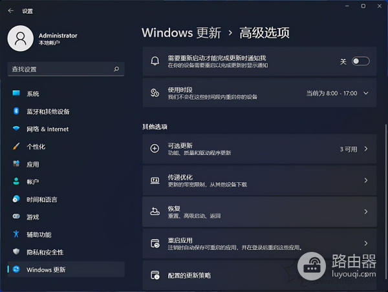Open the 帐户 settings category
388x292 pixels.
[66, 182]
